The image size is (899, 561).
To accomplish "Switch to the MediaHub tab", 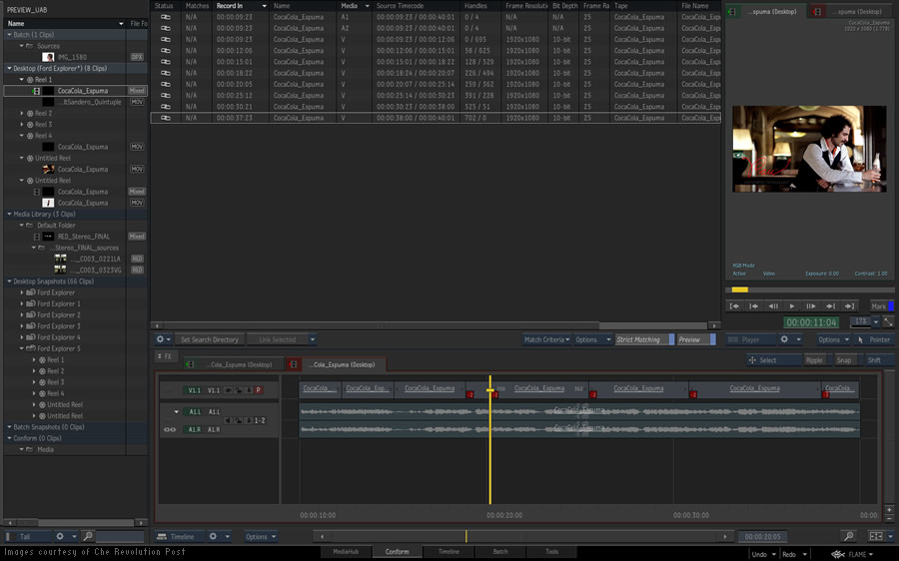I will (346, 551).
